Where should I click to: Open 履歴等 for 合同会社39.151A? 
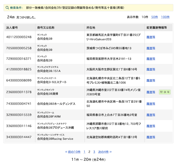[151, 69]
